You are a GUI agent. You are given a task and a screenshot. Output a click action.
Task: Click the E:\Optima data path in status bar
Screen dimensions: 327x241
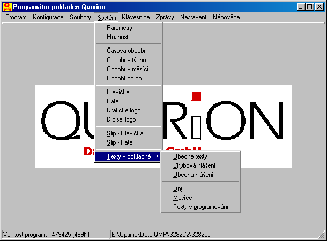point(161,235)
